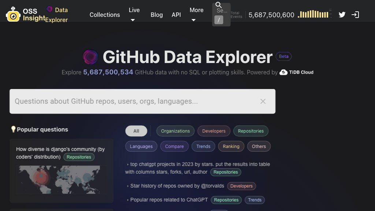This screenshot has width=375, height=211.
Task: Toggle the Developers filter chip
Action: (214, 131)
